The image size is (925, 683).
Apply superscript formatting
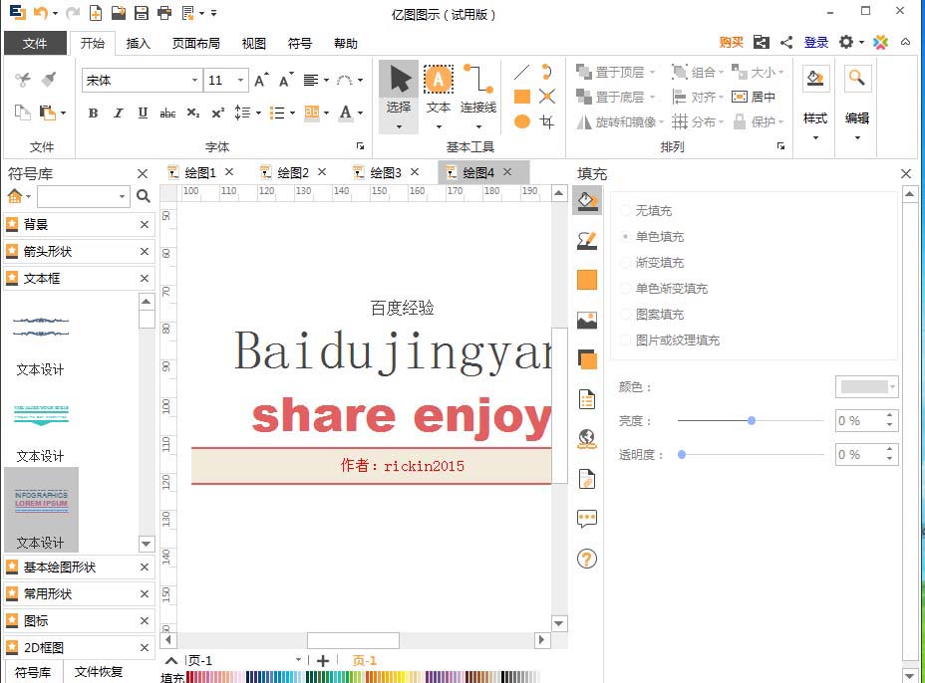coord(217,113)
